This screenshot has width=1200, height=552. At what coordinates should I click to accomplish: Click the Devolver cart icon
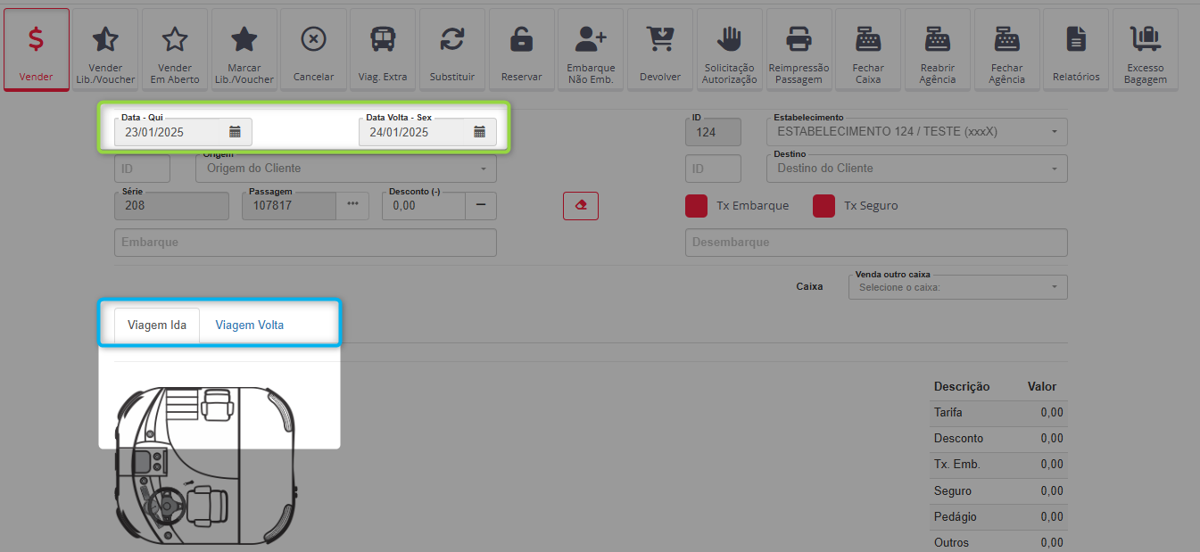coord(660,39)
